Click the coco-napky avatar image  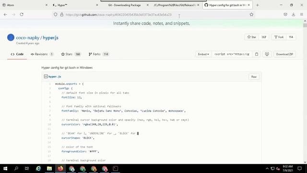[x=11, y=37]
